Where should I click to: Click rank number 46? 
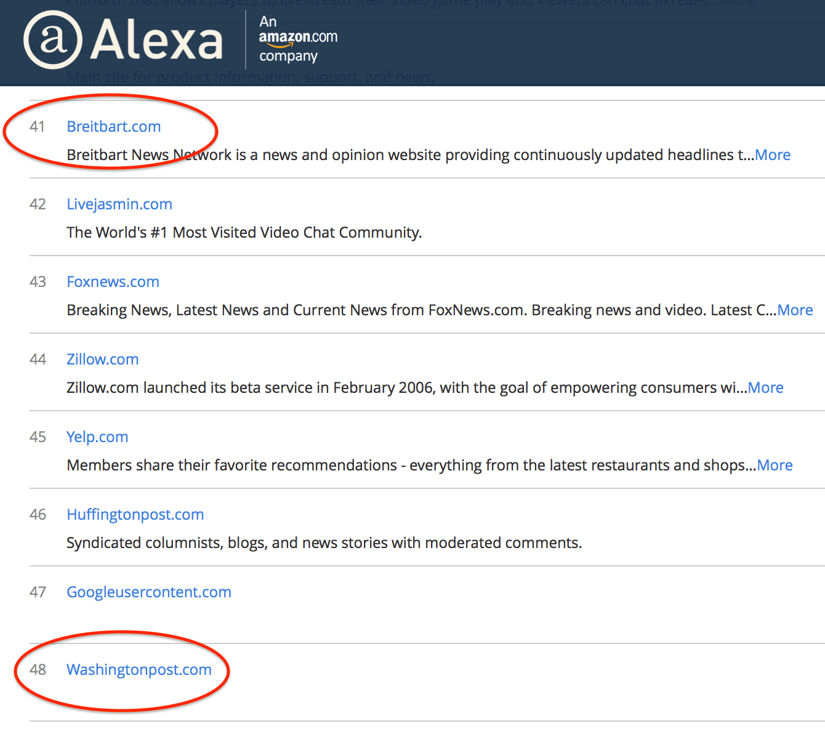[x=38, y=514]
